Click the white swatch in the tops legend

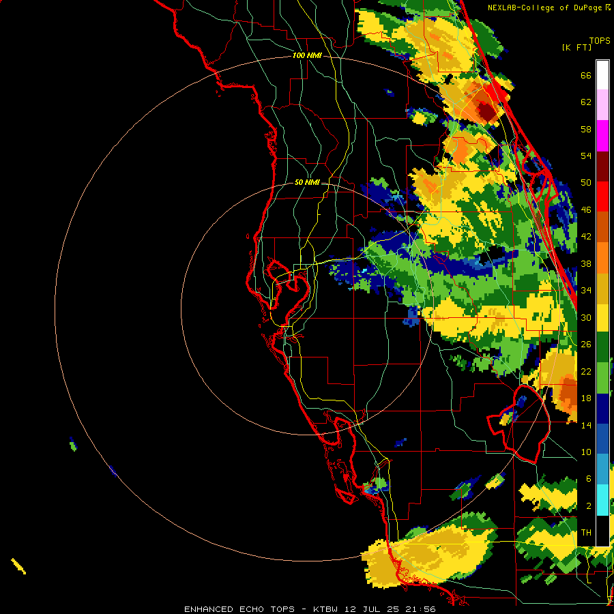pyautogui.click(x=602, y=75)
